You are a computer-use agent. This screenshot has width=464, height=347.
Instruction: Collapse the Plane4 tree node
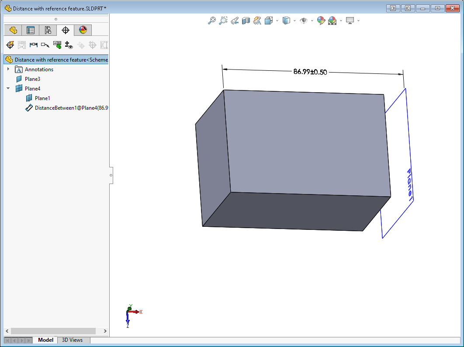(8, 89)
